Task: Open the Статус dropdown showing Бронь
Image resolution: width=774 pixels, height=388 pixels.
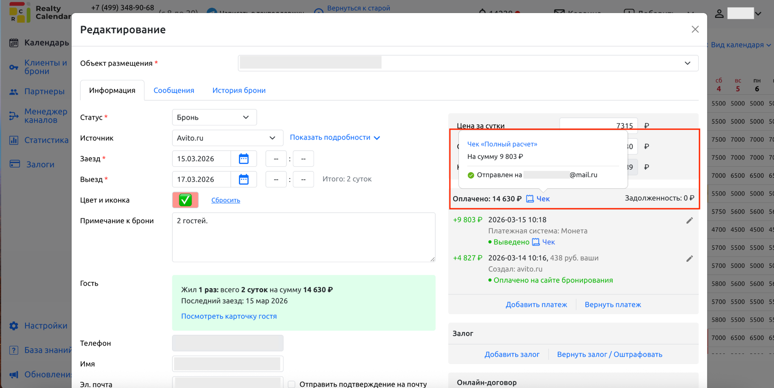Action: 214,117
